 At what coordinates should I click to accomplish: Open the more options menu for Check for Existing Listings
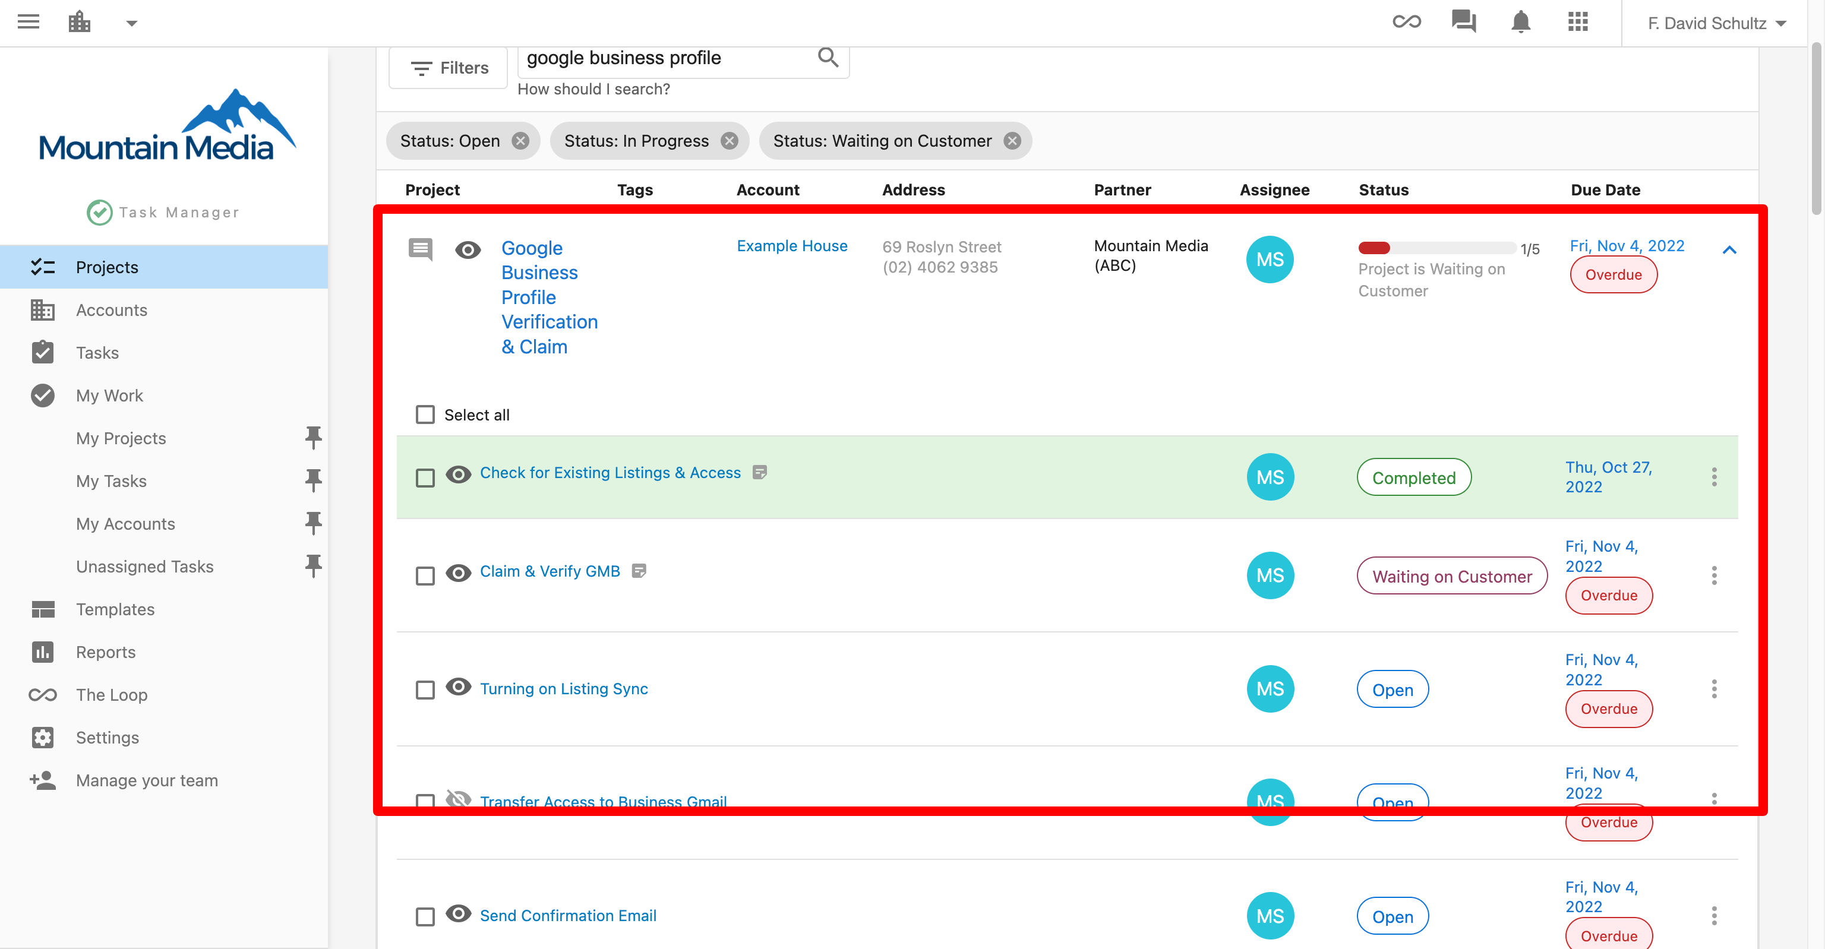point(1715,477)
